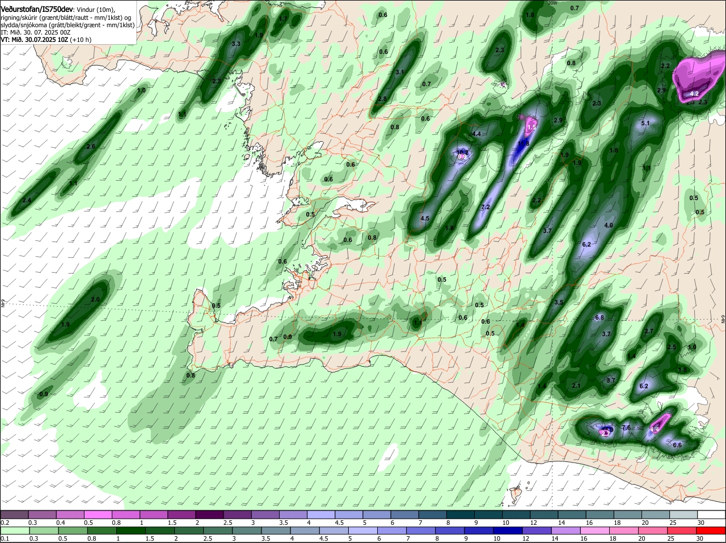
Task: Click the 3.3 precipitation value on the map
Action: (237, 44)
